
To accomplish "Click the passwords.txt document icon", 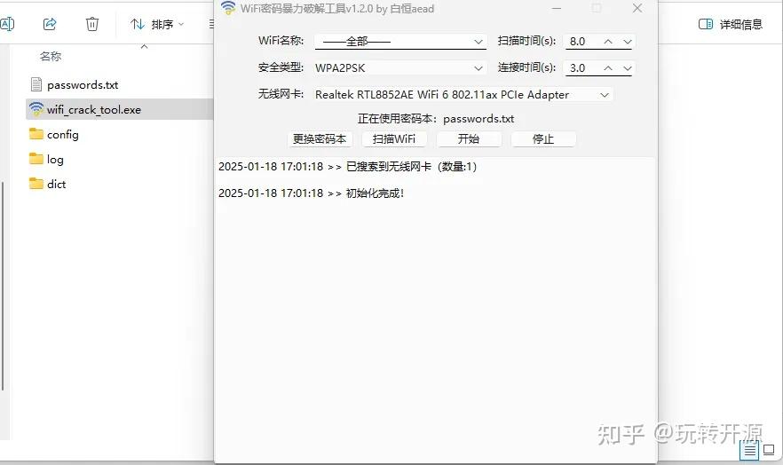I will point(36,84).
